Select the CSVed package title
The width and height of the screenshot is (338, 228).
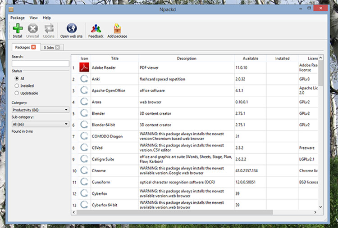[x=97, y=148]
